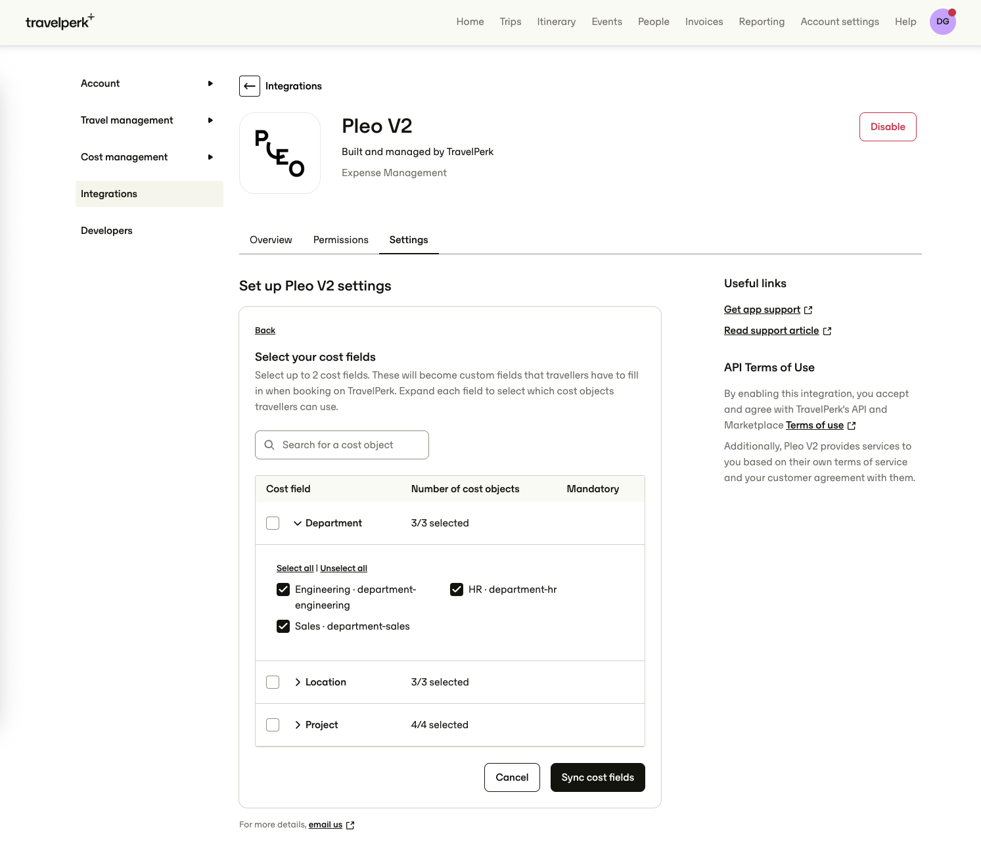Click the Mandatory column header
Image resolution: width=981 pixels, height=855 pixels.
point(593,489)
